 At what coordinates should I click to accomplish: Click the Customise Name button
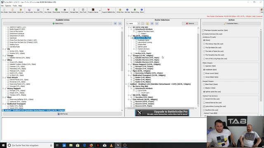click(231, 23)
